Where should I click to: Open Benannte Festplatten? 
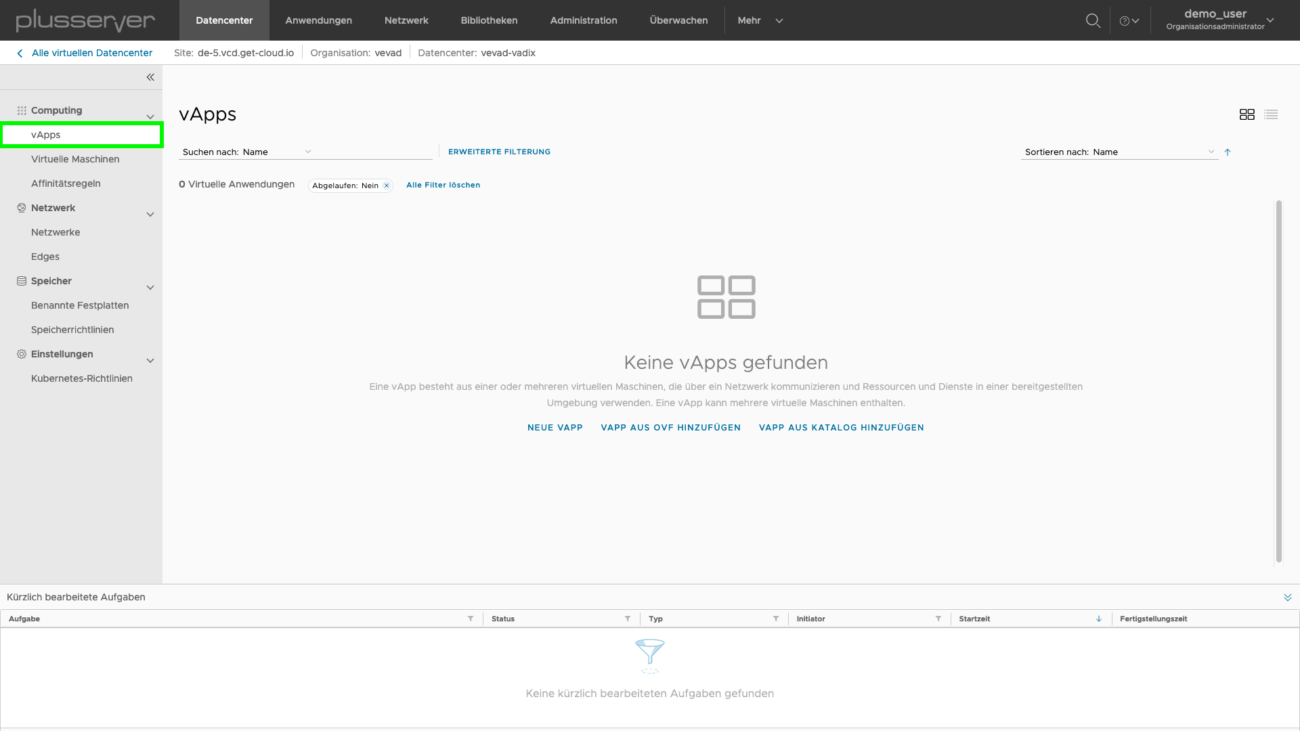pos(81,305)
